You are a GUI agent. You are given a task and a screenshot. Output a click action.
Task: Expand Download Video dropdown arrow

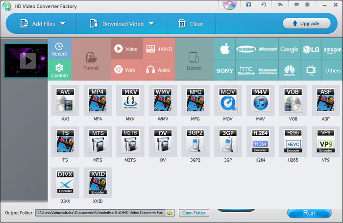(x=151, y=24)
